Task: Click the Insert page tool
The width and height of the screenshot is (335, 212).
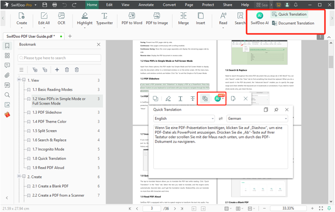Action: (x=200, y=19)
